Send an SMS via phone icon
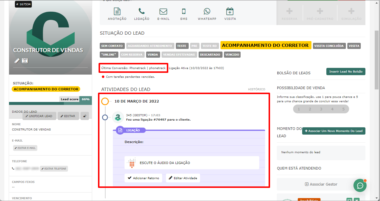The width and height of the screenshot is (380, 201). pyautogui.click(x=184, y=14)
